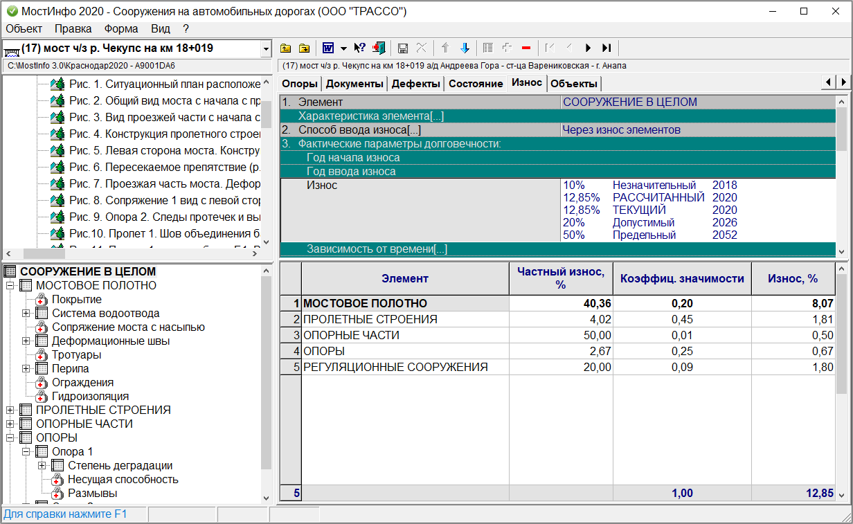
Task: Switch to the Состояние tab
Action: pyautogui.click(x=475, y=84)
